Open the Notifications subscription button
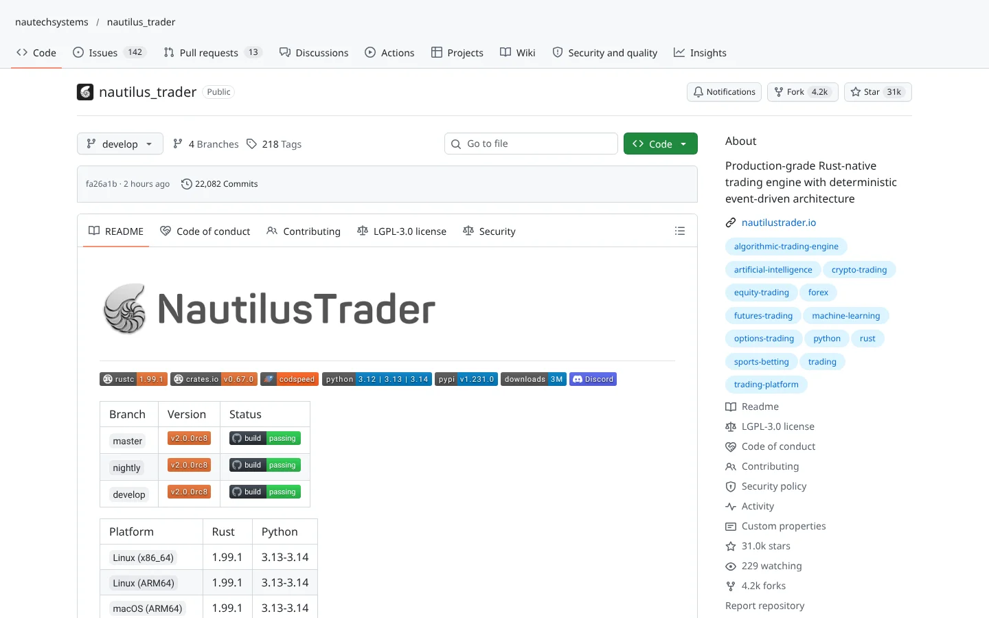The image size is (989, 618). (x=724, y=92)
